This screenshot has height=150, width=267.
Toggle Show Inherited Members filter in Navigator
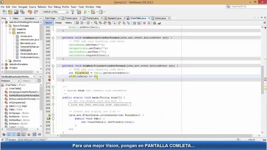[4, 135]
